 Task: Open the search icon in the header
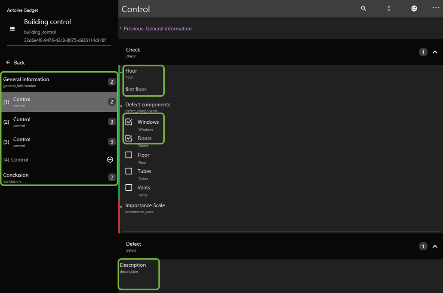point(363,9)
